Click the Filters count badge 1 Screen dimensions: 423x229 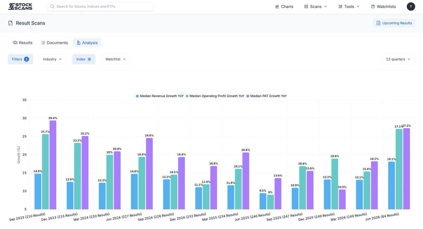(26, 59)
